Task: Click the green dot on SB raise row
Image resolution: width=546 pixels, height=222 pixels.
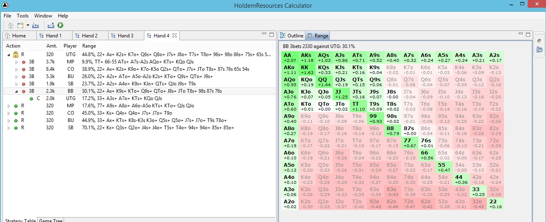Action: 16,128
